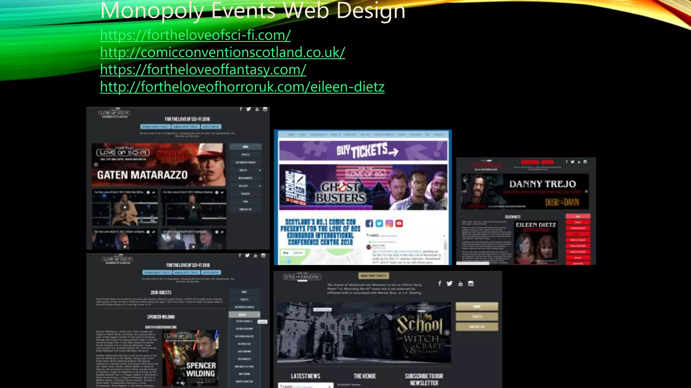The width and height of the screenshot is (691, 388).
Task: Click Twitter icon on Comic Con Scotland page
Action: point(379,224)
